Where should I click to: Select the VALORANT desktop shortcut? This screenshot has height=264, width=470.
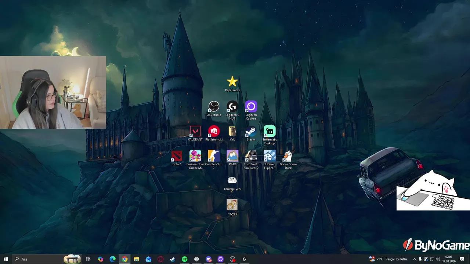[x=195, y=133]
